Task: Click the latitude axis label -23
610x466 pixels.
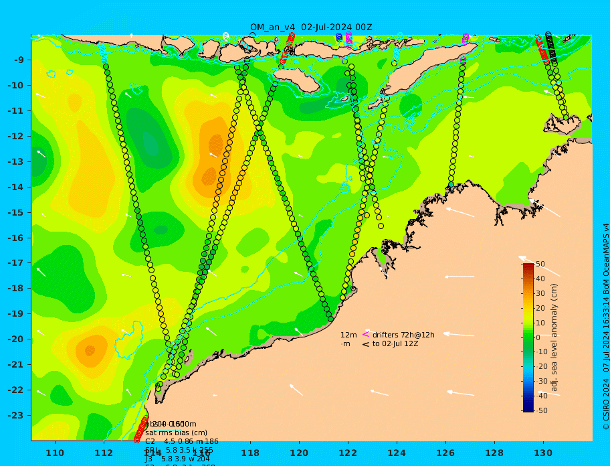Action: pyautogui.click(x=16, y=415)
